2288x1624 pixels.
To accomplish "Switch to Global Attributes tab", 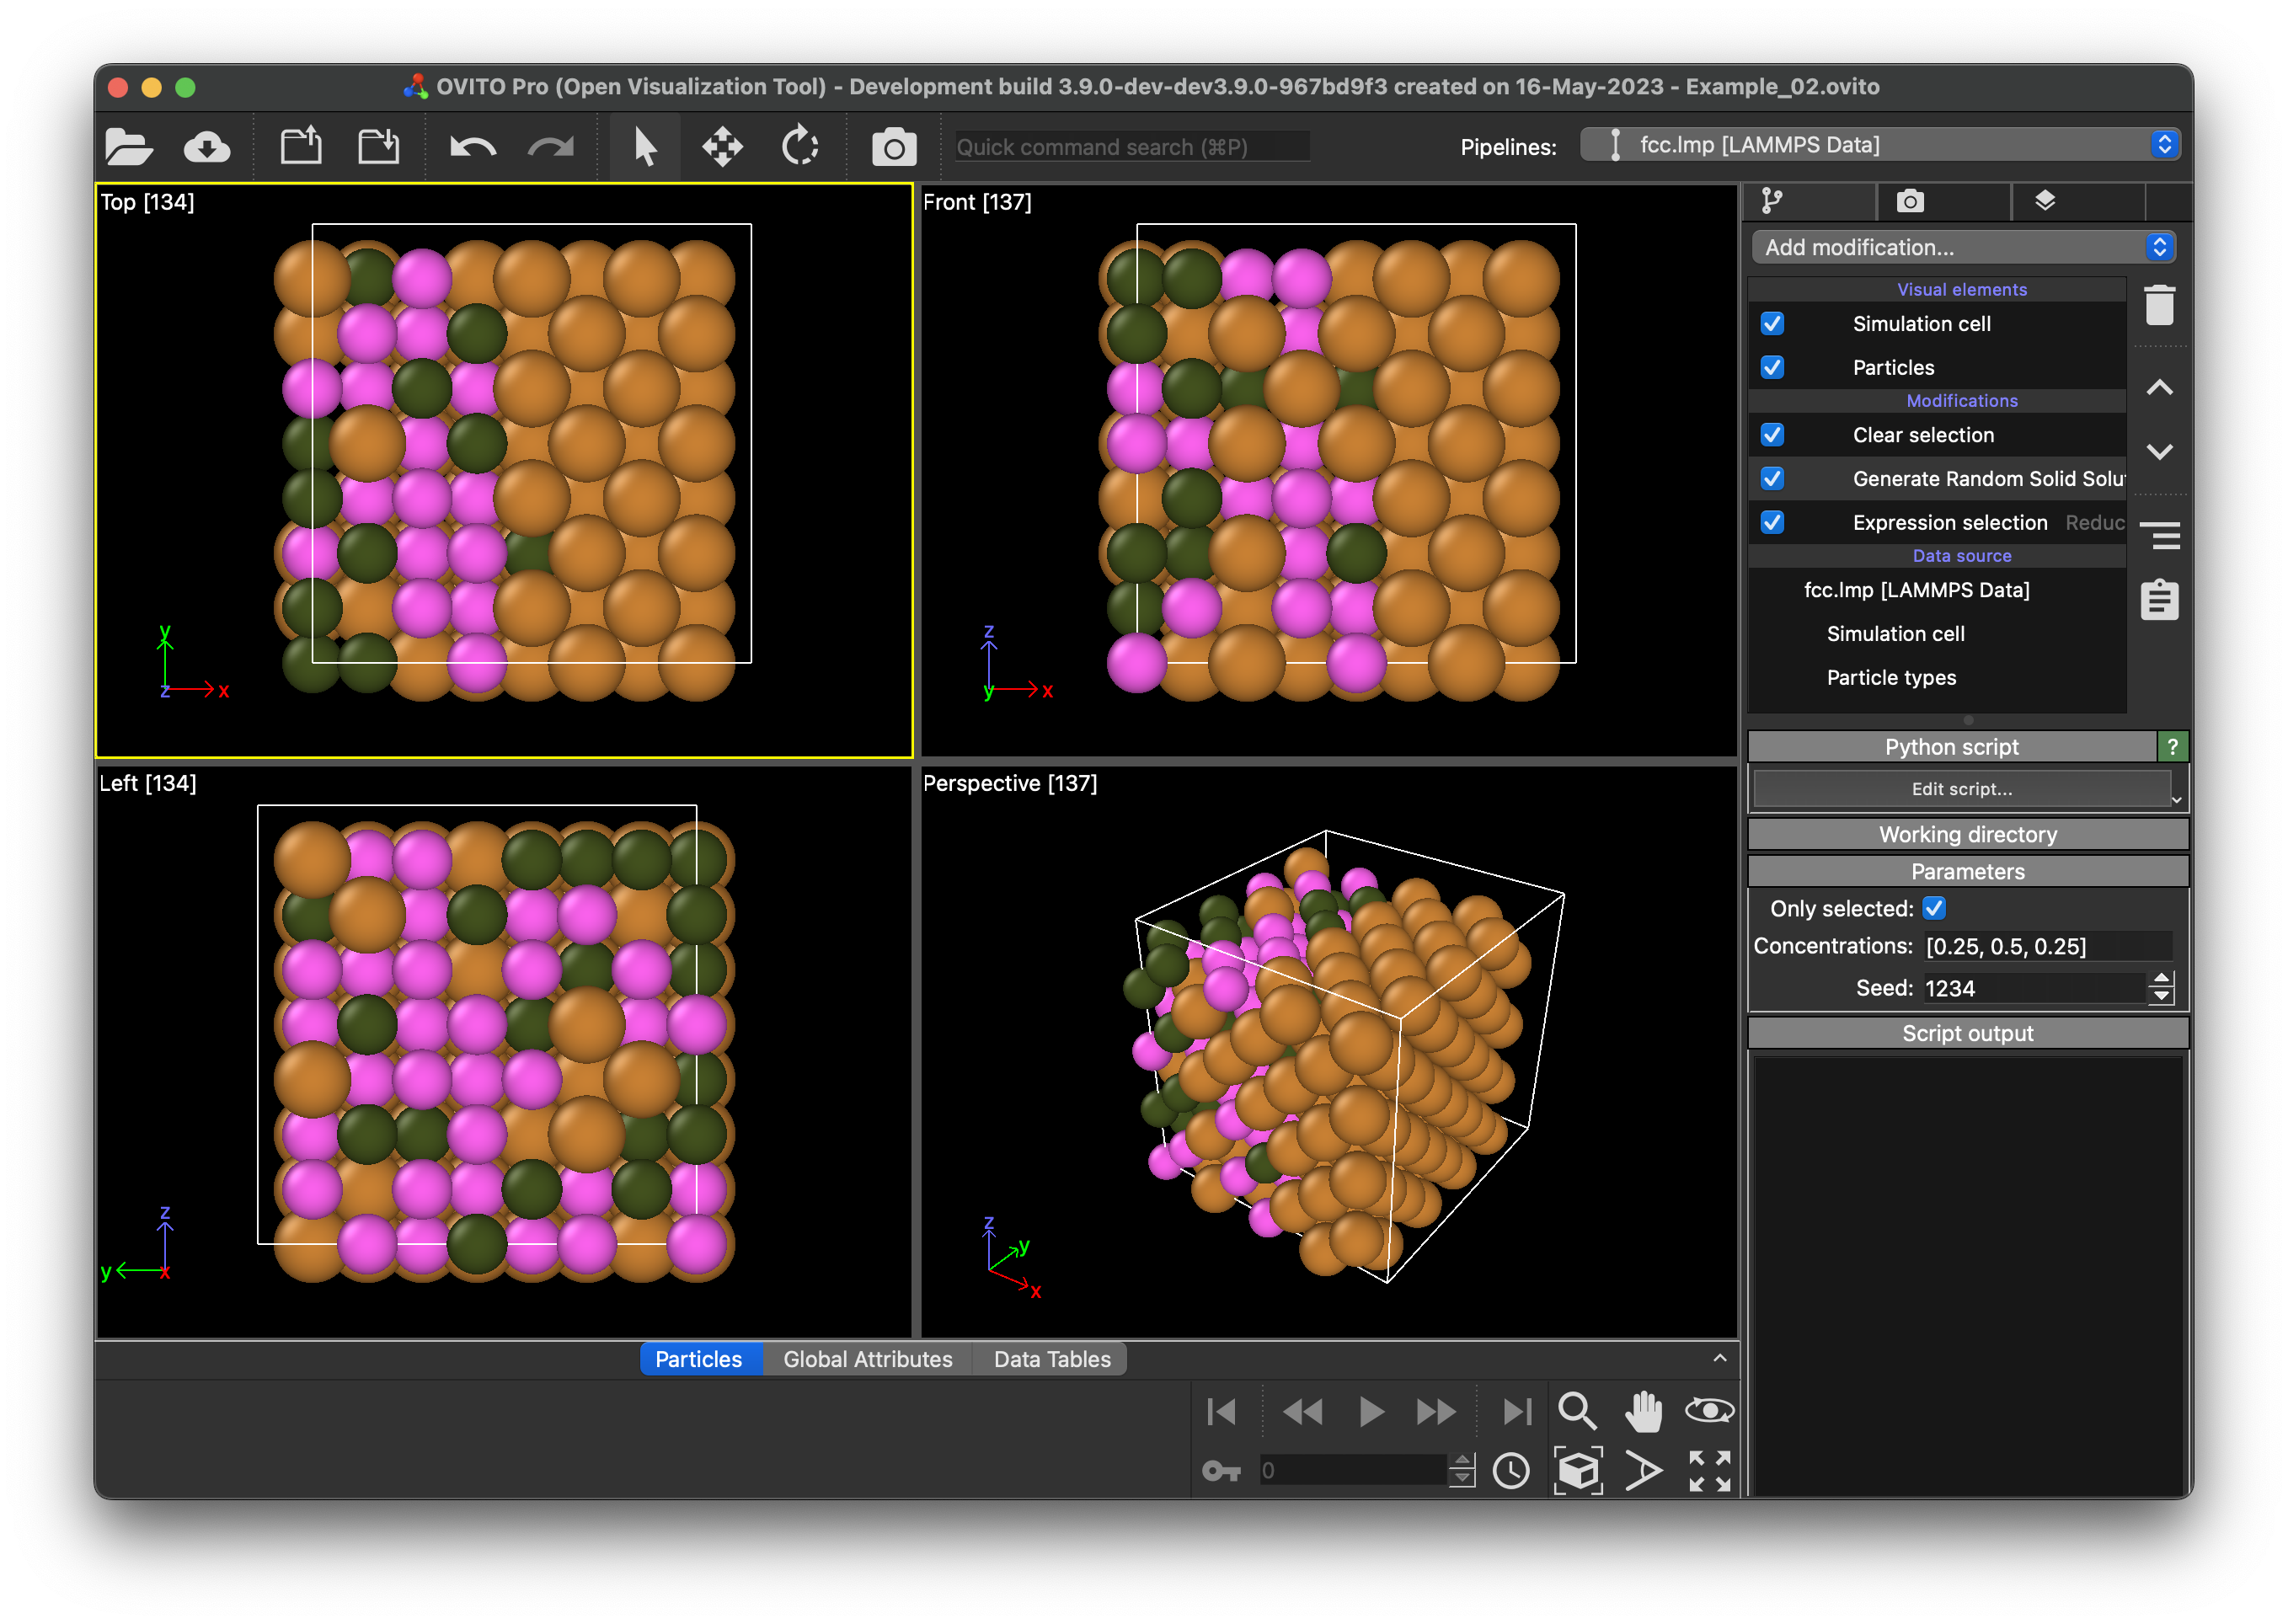I will point(867,1359).
